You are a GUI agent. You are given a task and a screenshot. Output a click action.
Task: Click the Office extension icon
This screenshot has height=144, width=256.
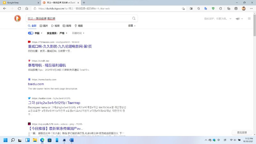198,9
